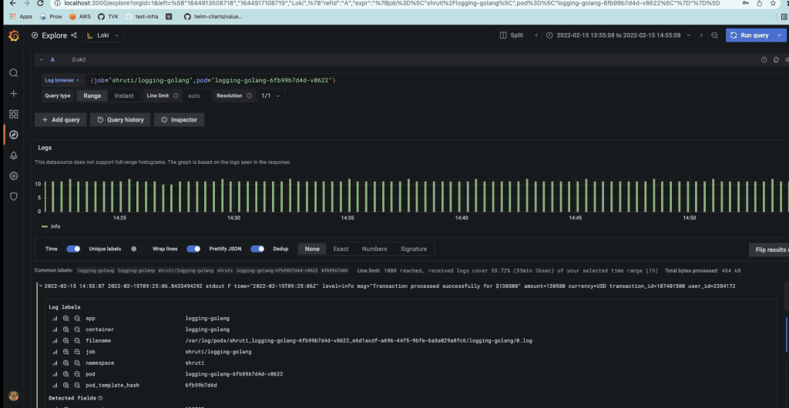
Task: Select Numbers dedup option
Action: [374, 249]
